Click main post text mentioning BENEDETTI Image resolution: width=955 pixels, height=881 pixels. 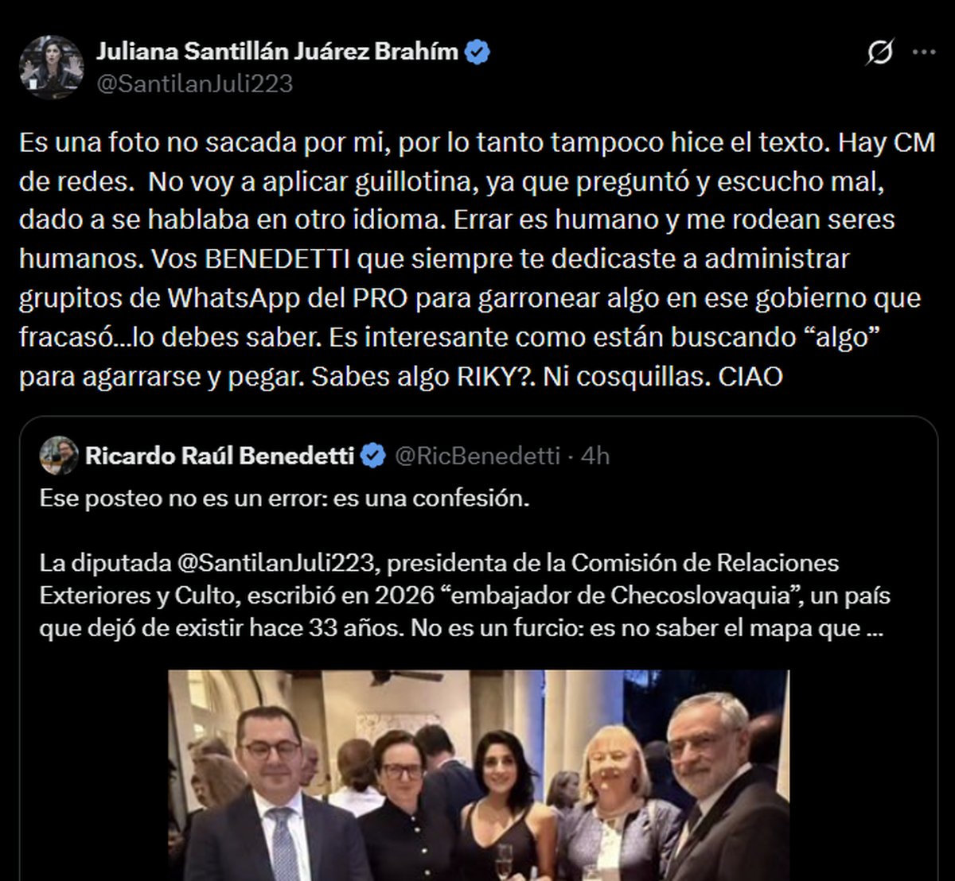[x=477, y=259]
